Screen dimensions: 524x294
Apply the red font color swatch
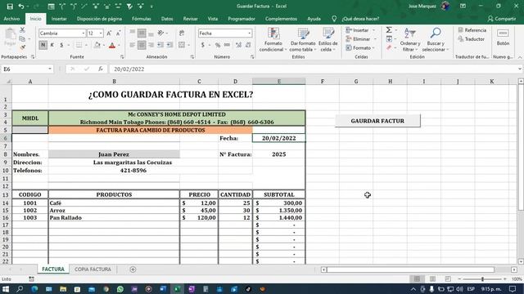coord(112,45)
